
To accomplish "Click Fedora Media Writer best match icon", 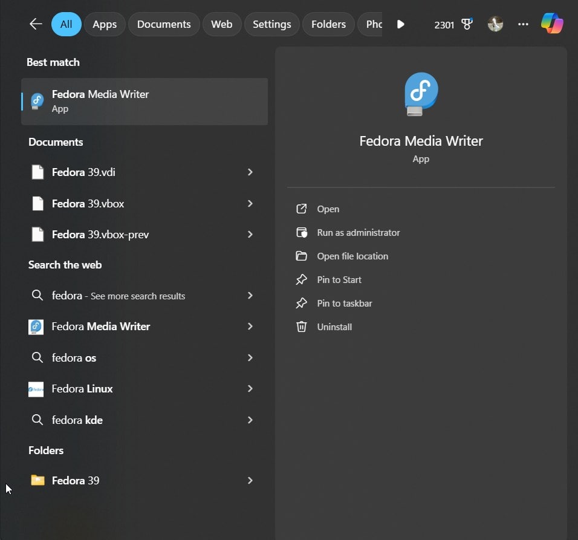I will (x=37, y=101).
